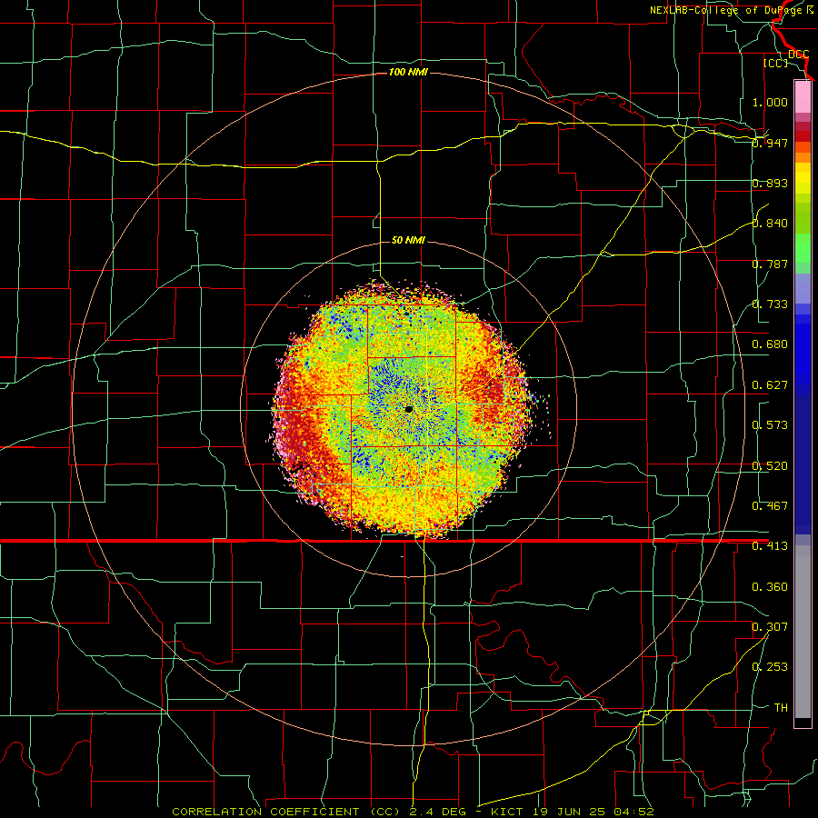Click the NEXLAB-College of DuPage credit text
818x818 pixels.
pyautogui.click(x=729, y=10)
